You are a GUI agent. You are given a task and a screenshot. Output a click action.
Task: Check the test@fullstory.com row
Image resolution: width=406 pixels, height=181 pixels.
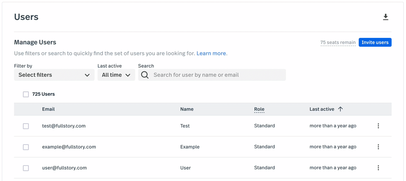[26, 126]
